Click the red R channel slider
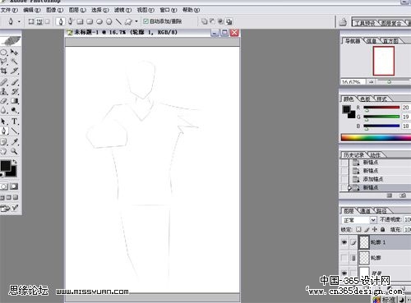This screenshot has width=411, height=303. tap(381, 108)
